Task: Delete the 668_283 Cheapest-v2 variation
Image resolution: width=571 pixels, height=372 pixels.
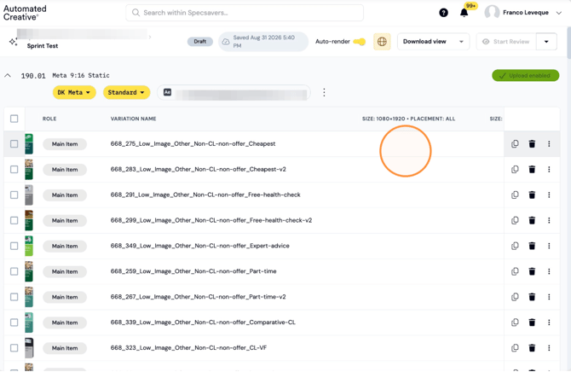Action: tap(532, 169)
